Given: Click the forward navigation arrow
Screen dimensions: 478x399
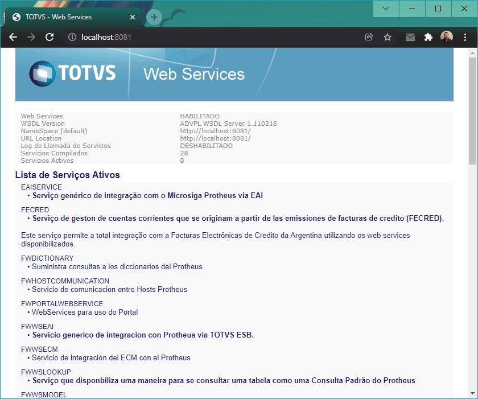Looking at the screenshot, I should click(x=31, y=37).
